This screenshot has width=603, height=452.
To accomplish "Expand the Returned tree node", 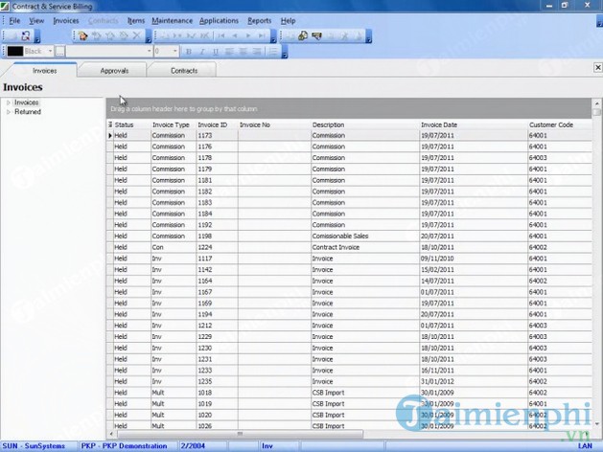I will click(8, 112).
